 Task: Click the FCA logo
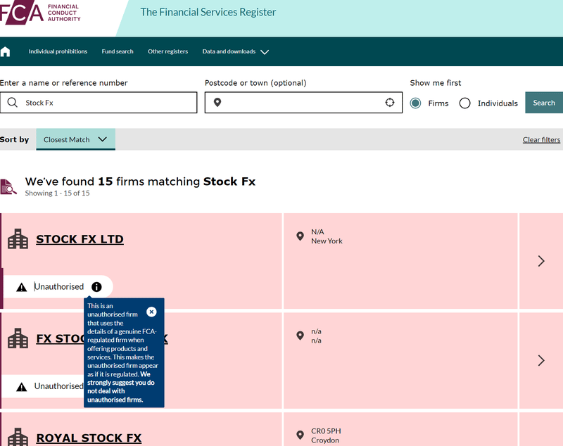tap(40, 13)
